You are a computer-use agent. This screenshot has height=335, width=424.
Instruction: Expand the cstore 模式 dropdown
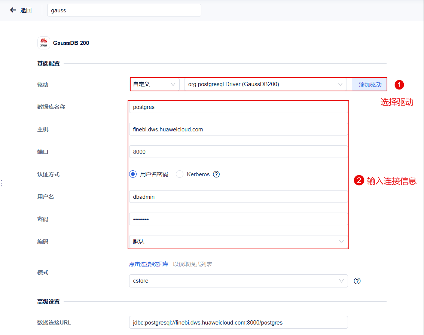pyautogui.click(x=238, y=281)
